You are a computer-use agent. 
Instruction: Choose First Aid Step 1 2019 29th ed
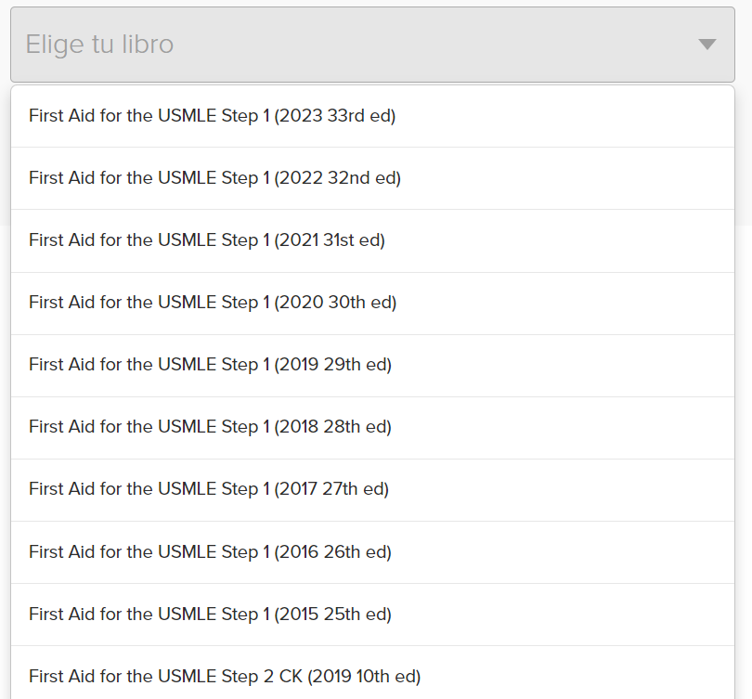pyautogui.click(x=210, y=365)
